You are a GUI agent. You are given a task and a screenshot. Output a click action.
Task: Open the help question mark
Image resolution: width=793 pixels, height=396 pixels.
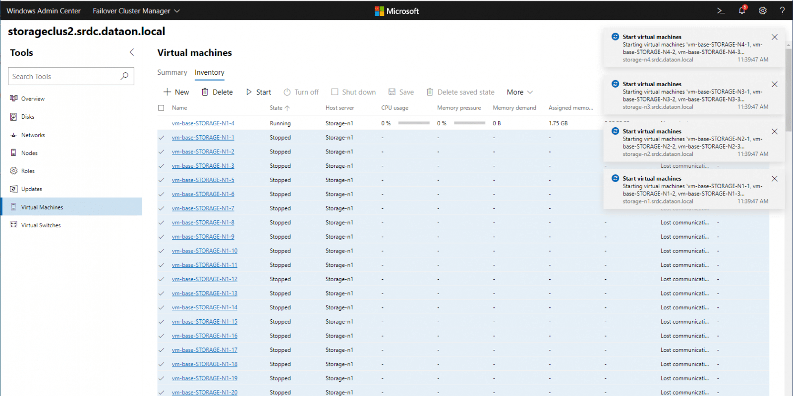coord(782,10)
